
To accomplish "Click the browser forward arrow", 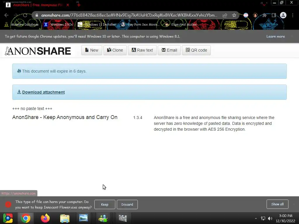I will (x=16, y=15).
